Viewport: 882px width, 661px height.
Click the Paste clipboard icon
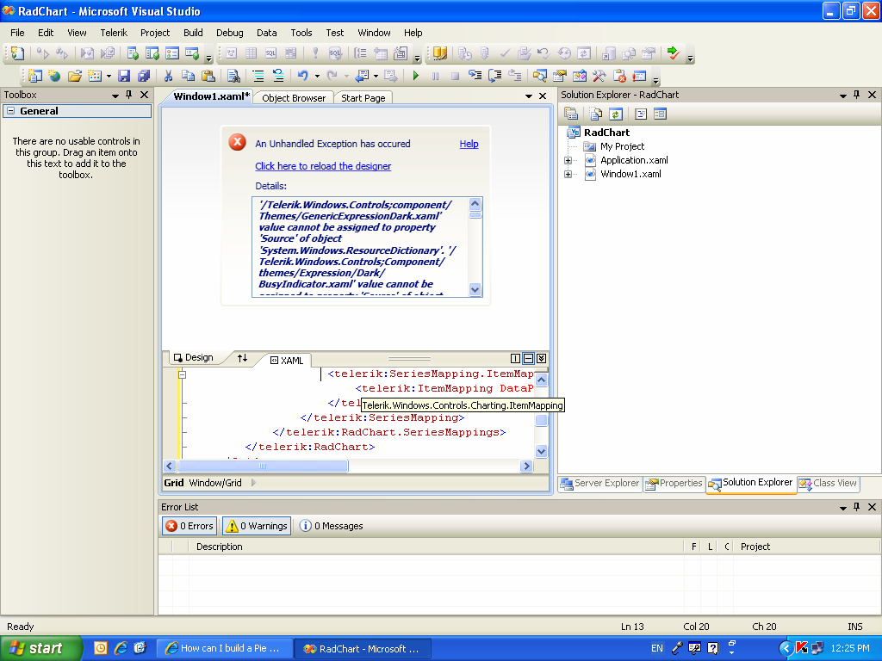pos(208,76)
